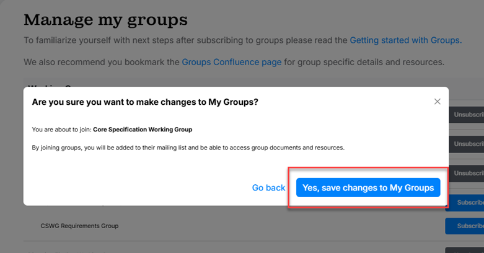Click the 'Manage my groups' page heading
The image size is (484, 253).
(x=105, y=19)
